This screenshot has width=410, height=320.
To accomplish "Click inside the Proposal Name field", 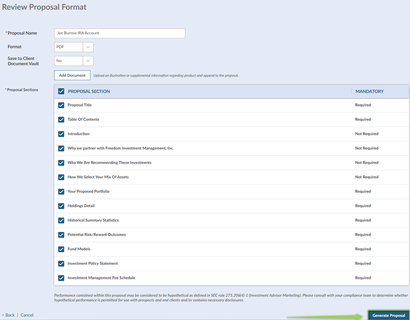I will tap(119, 33).
